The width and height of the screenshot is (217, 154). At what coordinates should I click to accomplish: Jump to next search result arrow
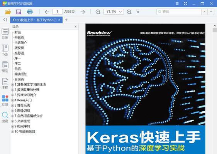tap(211, 12)
